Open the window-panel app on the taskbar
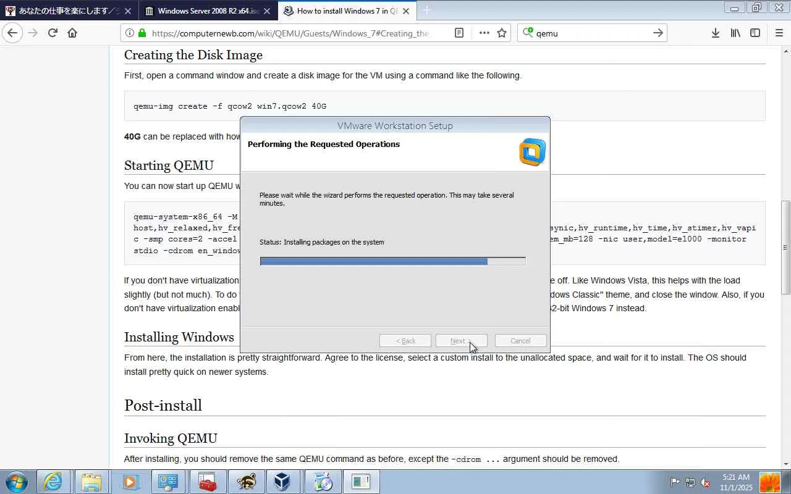This screenshot has height=494, width=791. [x=360, y=482]
